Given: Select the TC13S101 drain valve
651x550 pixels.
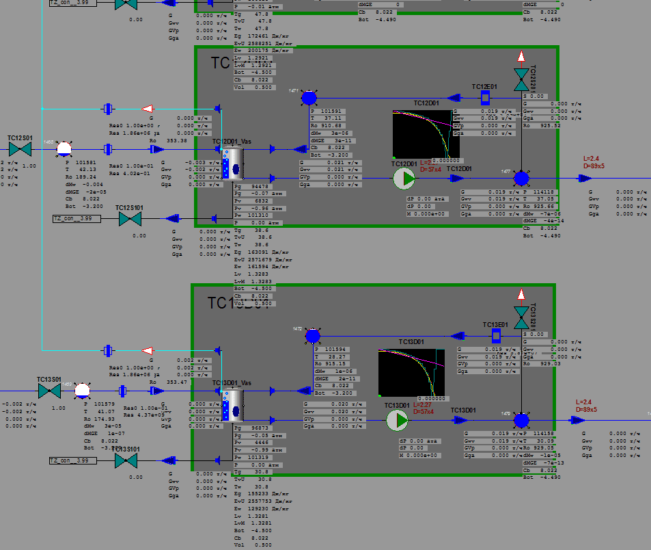Looking at the screenshot, I should [x=126, y=460].
